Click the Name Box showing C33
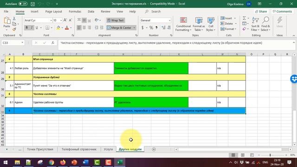The width and height of the screenshot is (297, 167). [13, 43]
